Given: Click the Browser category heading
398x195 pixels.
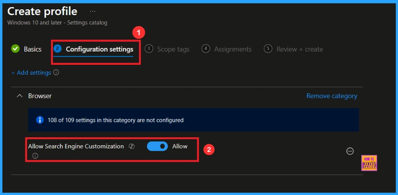Looking at the screenshot, I should (x=40, y=96).
